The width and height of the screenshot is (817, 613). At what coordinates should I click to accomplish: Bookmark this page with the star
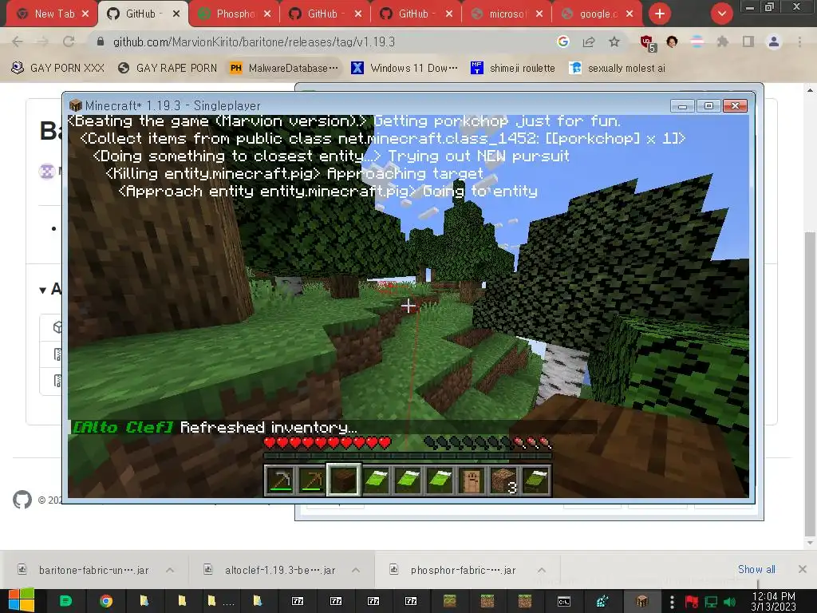614,42
